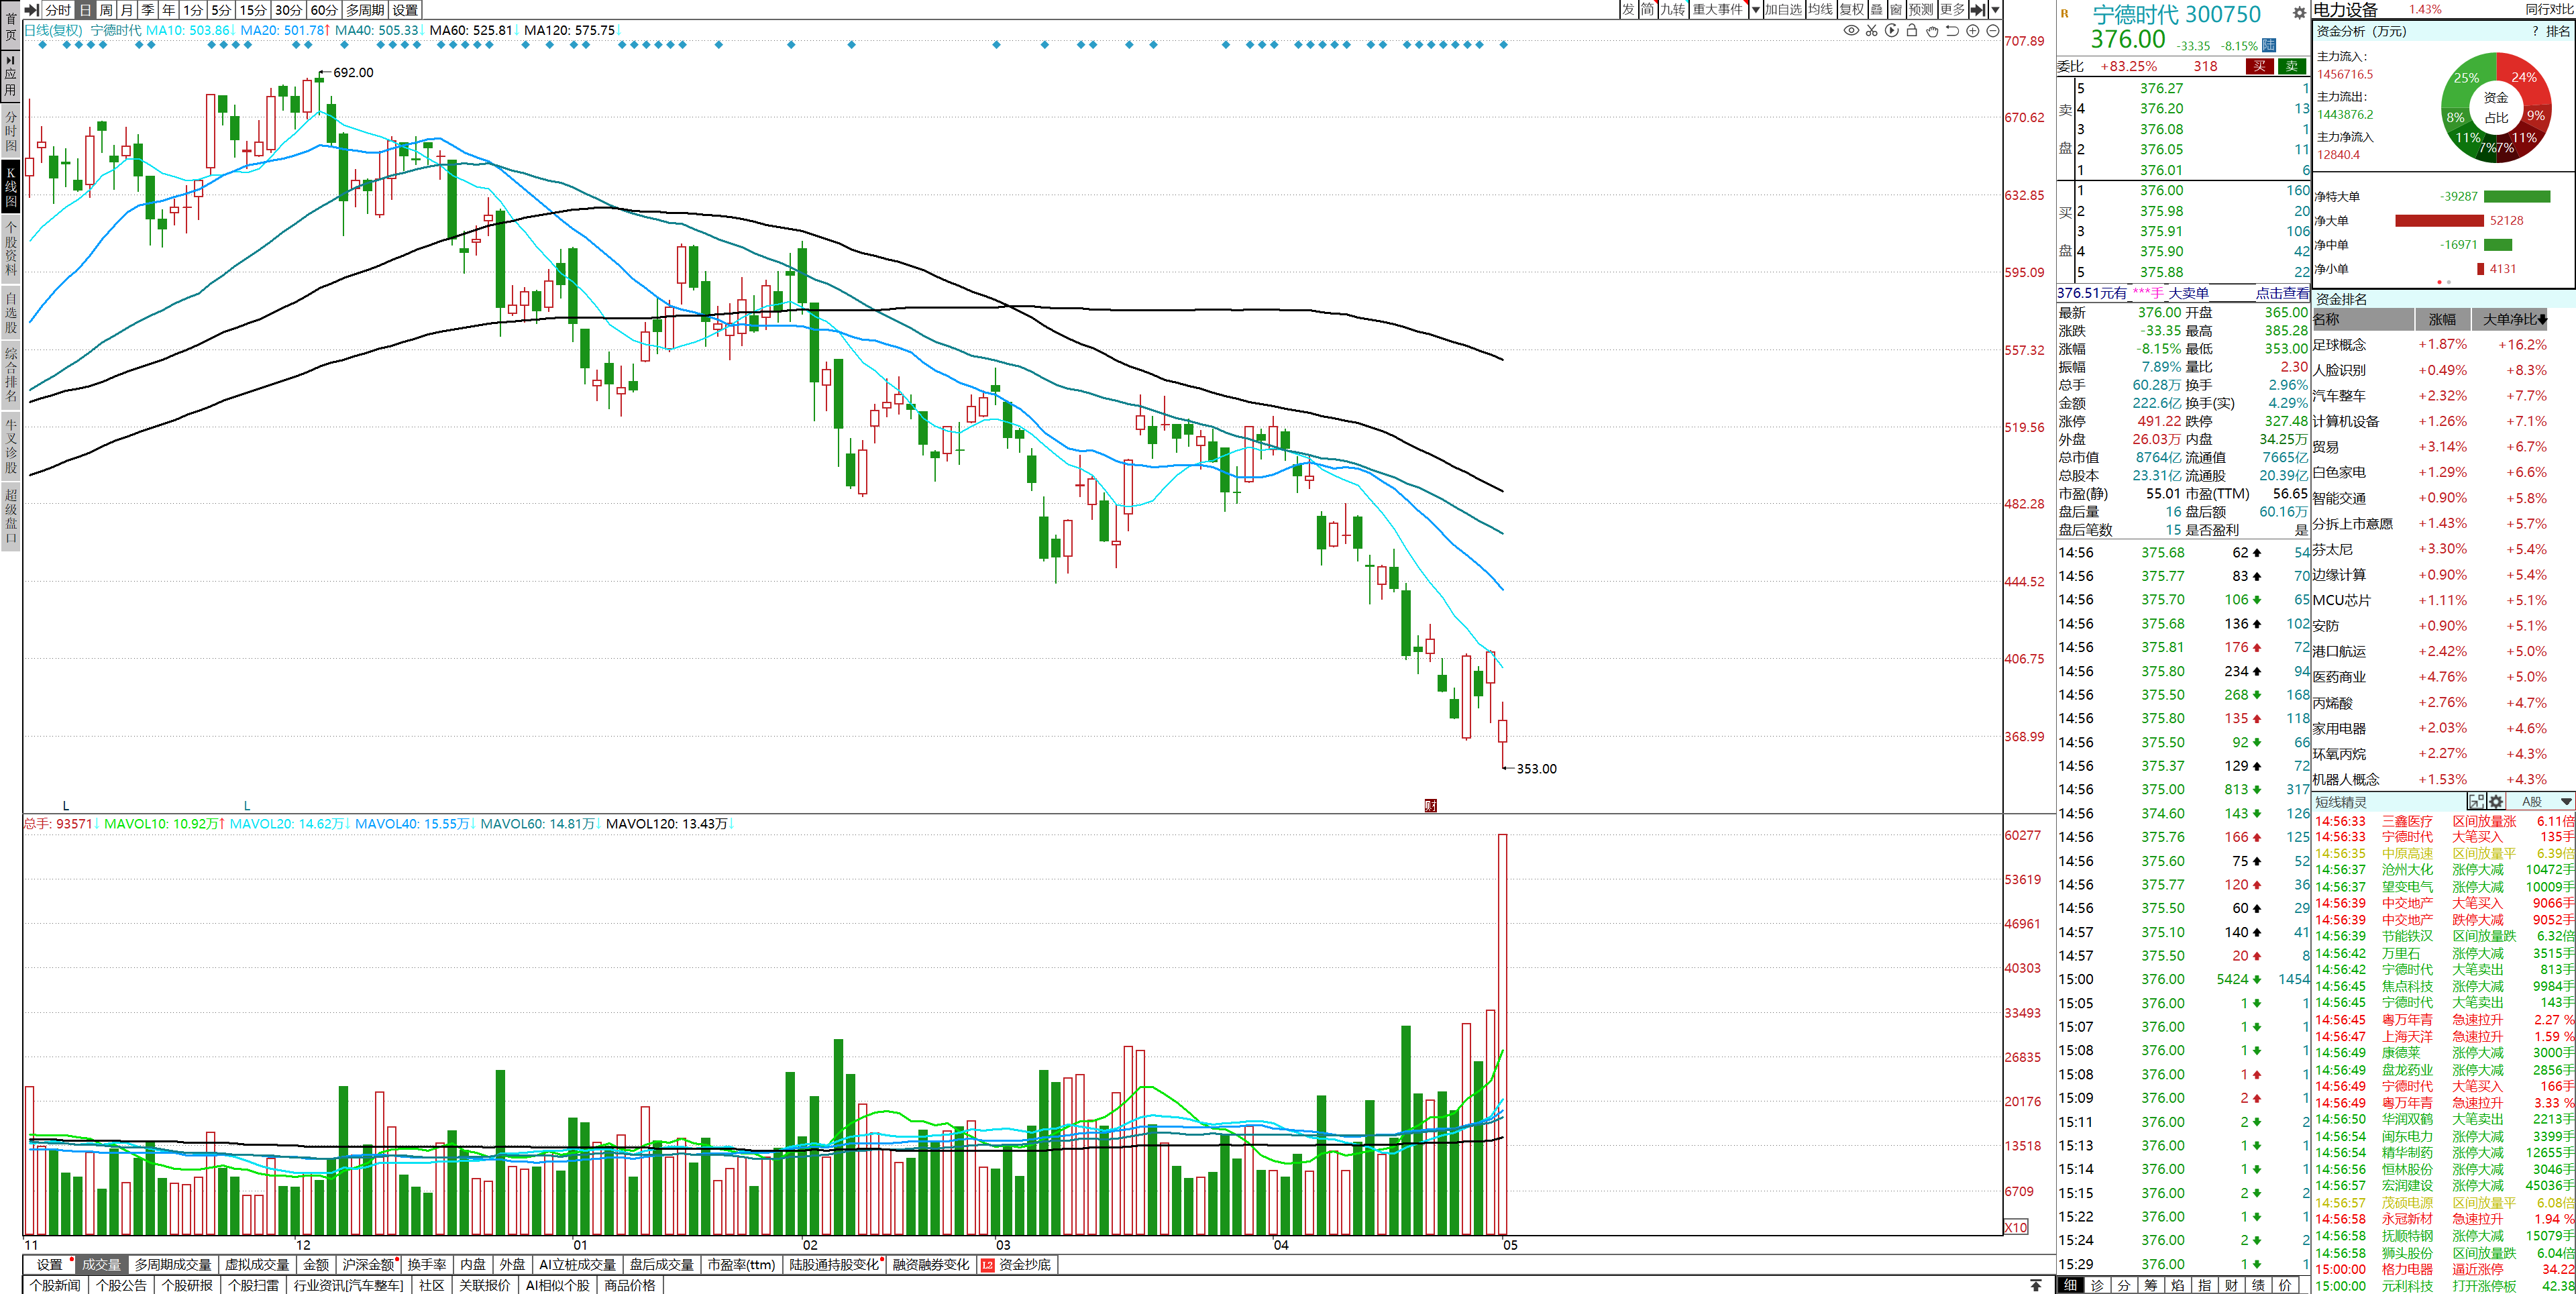Pop out the 短线精灵 panel icon

click(x=2476, y=802)
